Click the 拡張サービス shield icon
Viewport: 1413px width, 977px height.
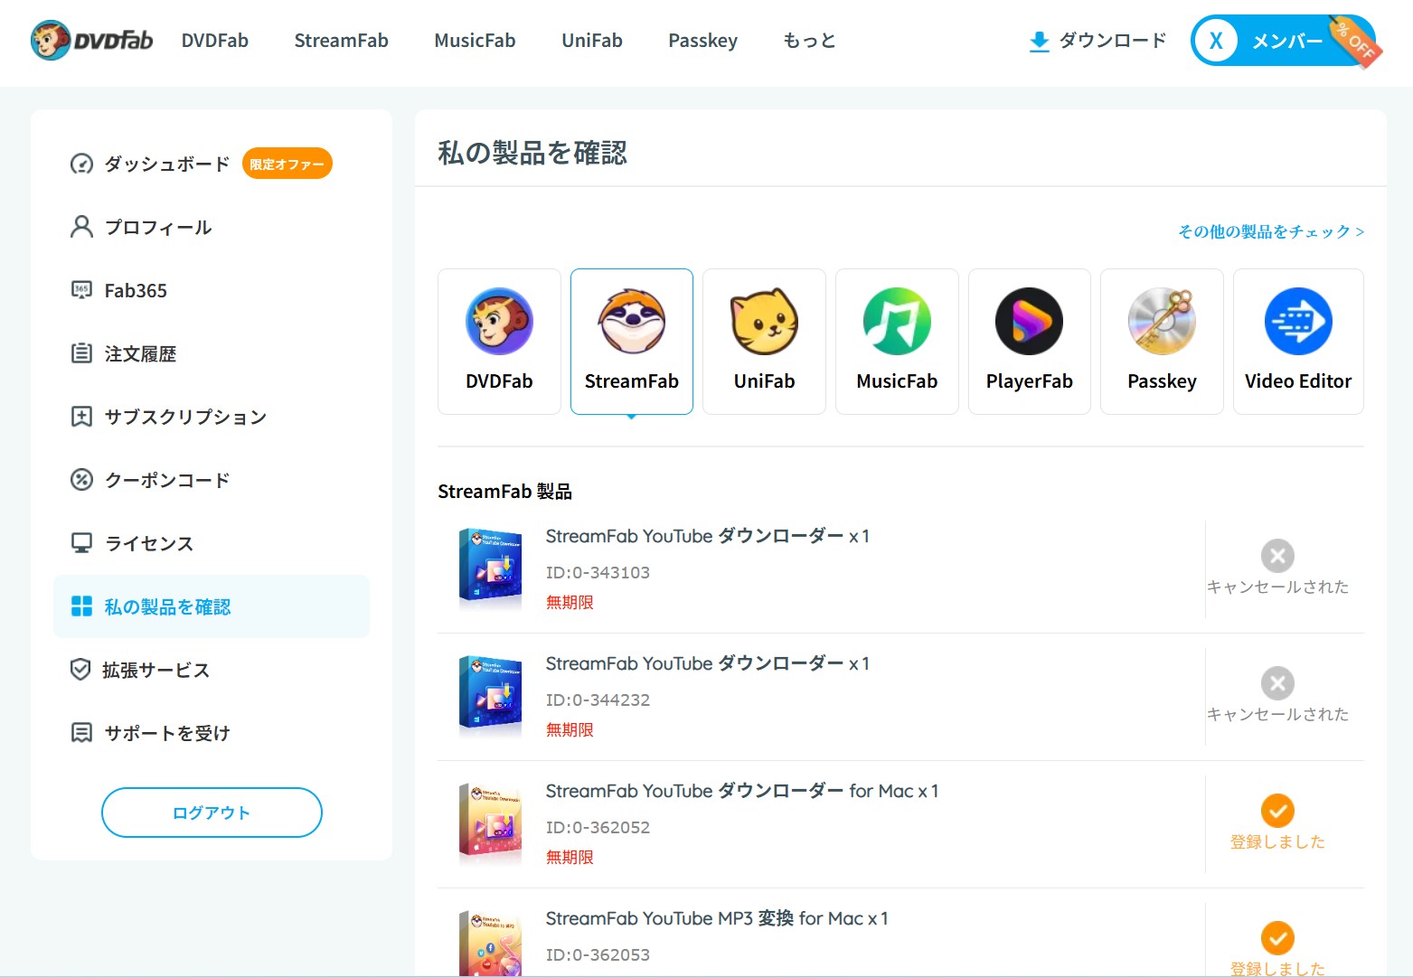pyautogui.click(x=80, y=670)
